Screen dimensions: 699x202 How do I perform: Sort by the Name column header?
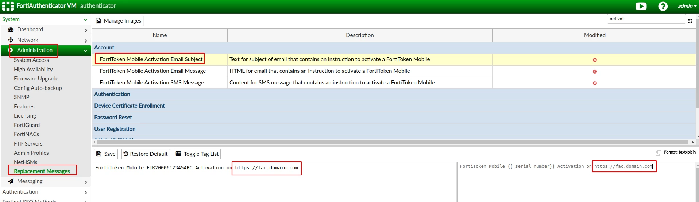[x=160, y=35]
